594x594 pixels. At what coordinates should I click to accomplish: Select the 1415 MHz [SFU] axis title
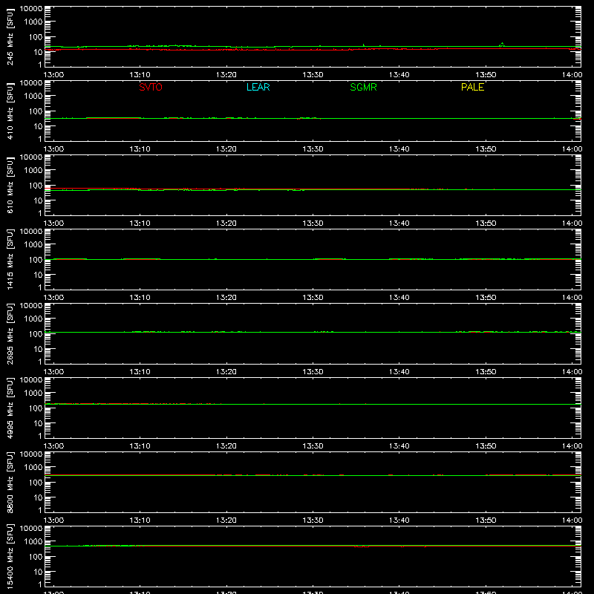click(x=10, y=259)
